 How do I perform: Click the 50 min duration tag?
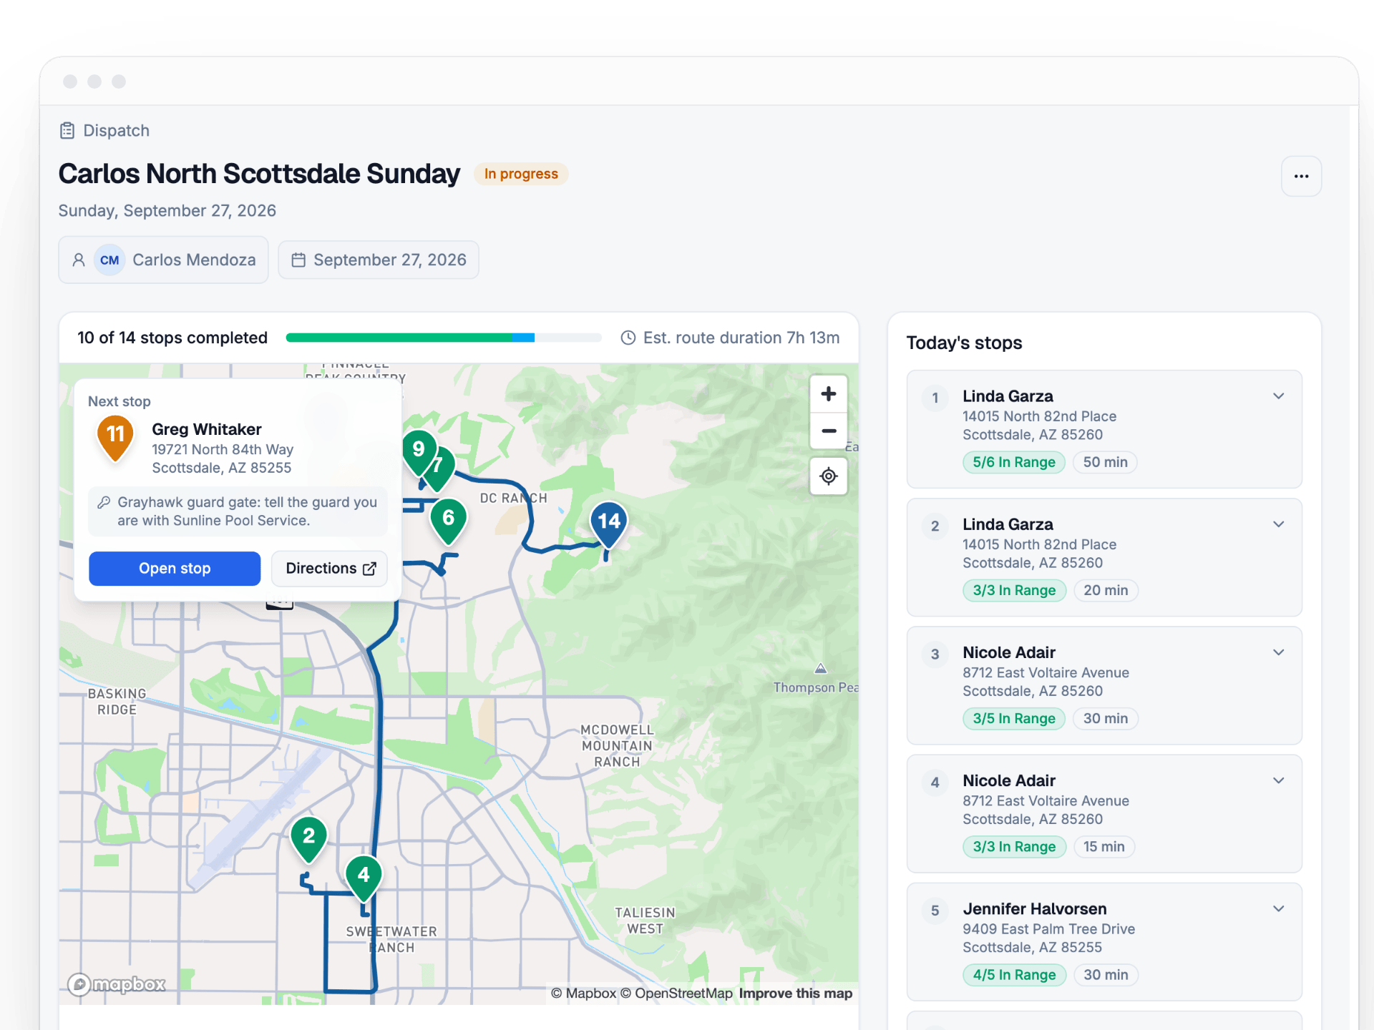(1105, 462)
